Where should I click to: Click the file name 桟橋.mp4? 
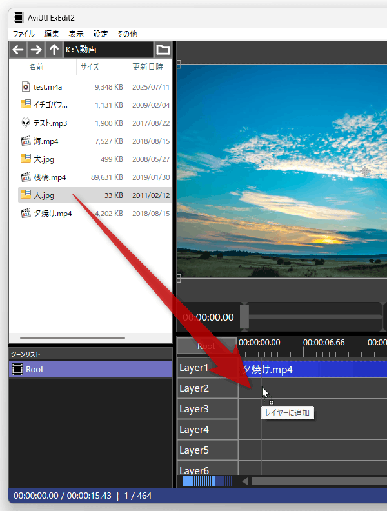(50, 177)
